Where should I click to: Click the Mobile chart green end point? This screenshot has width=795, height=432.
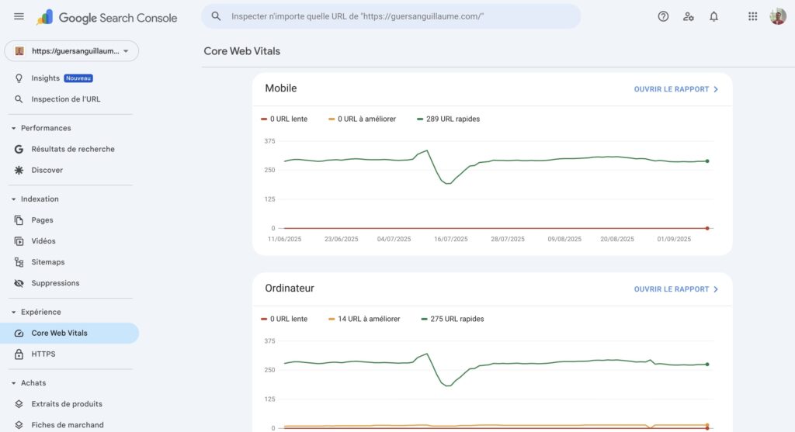coord(707,161)
